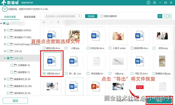
Task: Expand the 截图素材汇总 (0) folder
Action: [5, 79]
